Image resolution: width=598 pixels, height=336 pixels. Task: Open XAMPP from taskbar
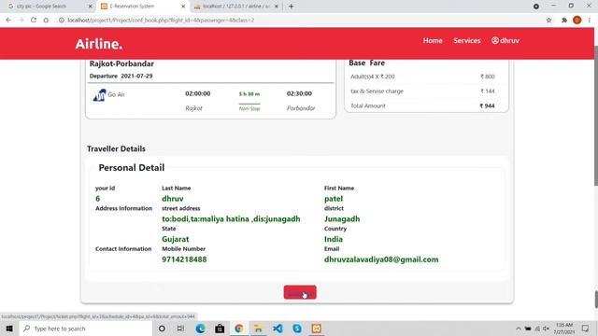(316, 329)
